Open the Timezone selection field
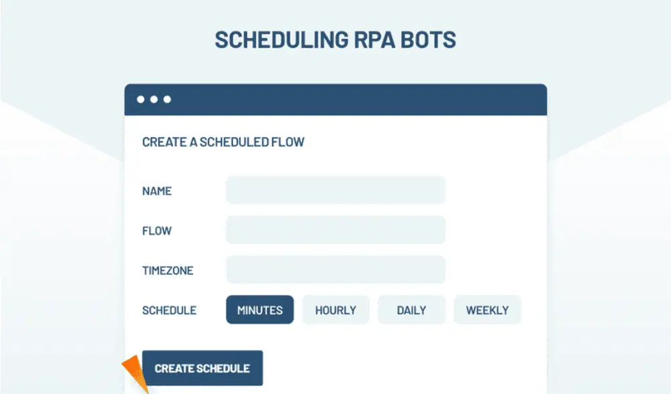671x394 pixels. (335, 270)
